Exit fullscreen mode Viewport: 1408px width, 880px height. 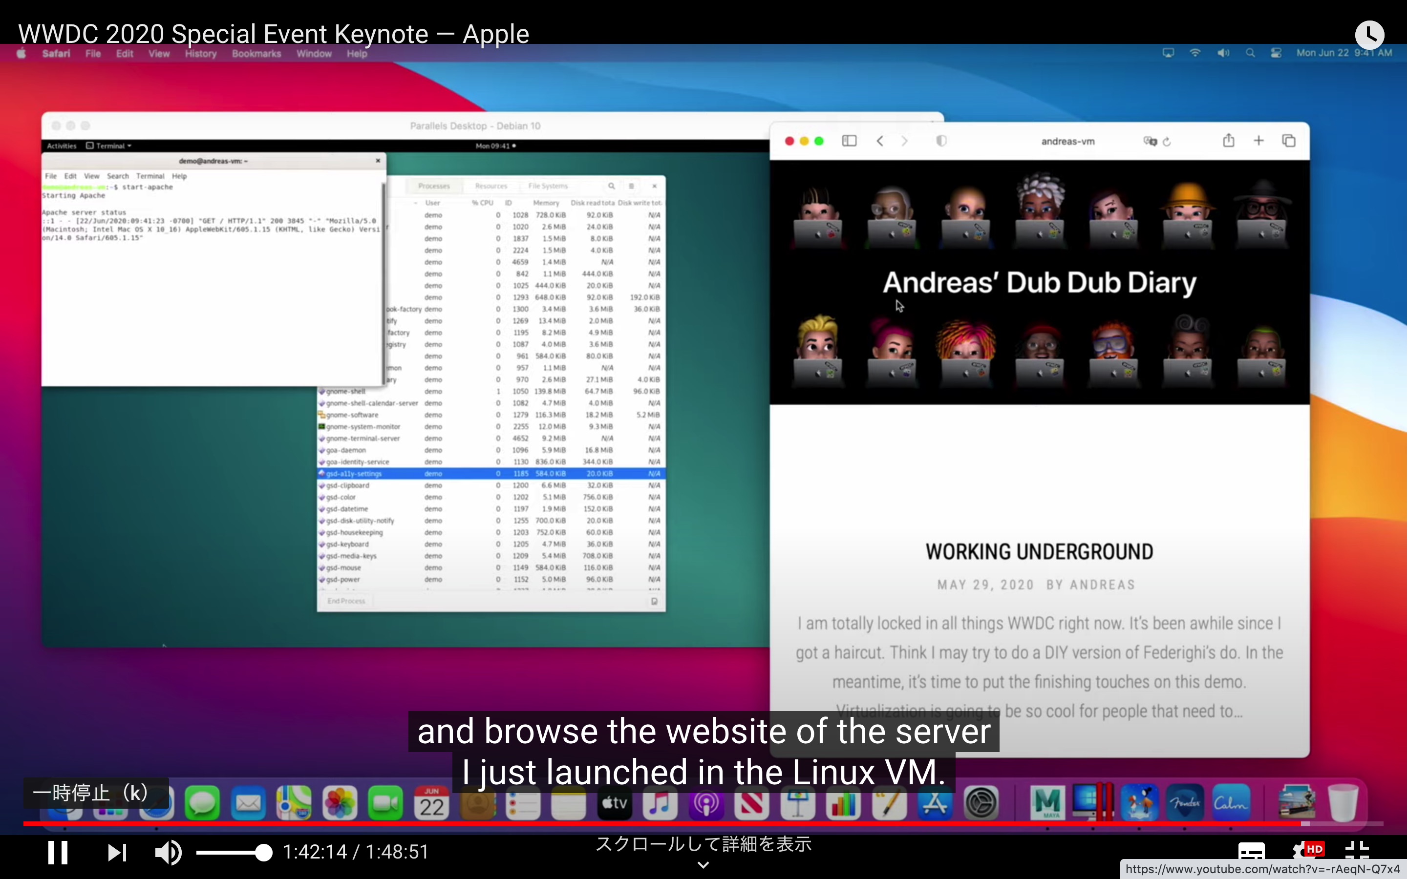click(x=1357, y=851)
